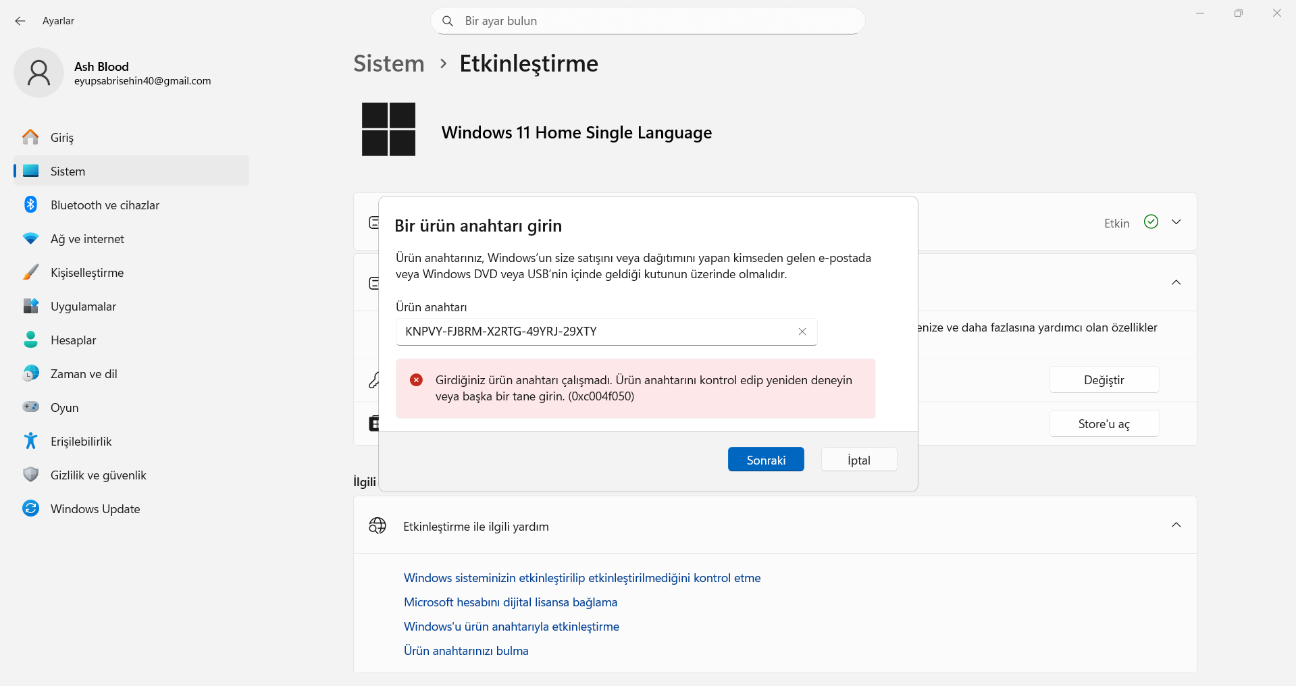The image size is (1296, 686).
Task: Collapse Etkinleştirme ile ilgili yardım section
Action: (x=1176, y=525)
